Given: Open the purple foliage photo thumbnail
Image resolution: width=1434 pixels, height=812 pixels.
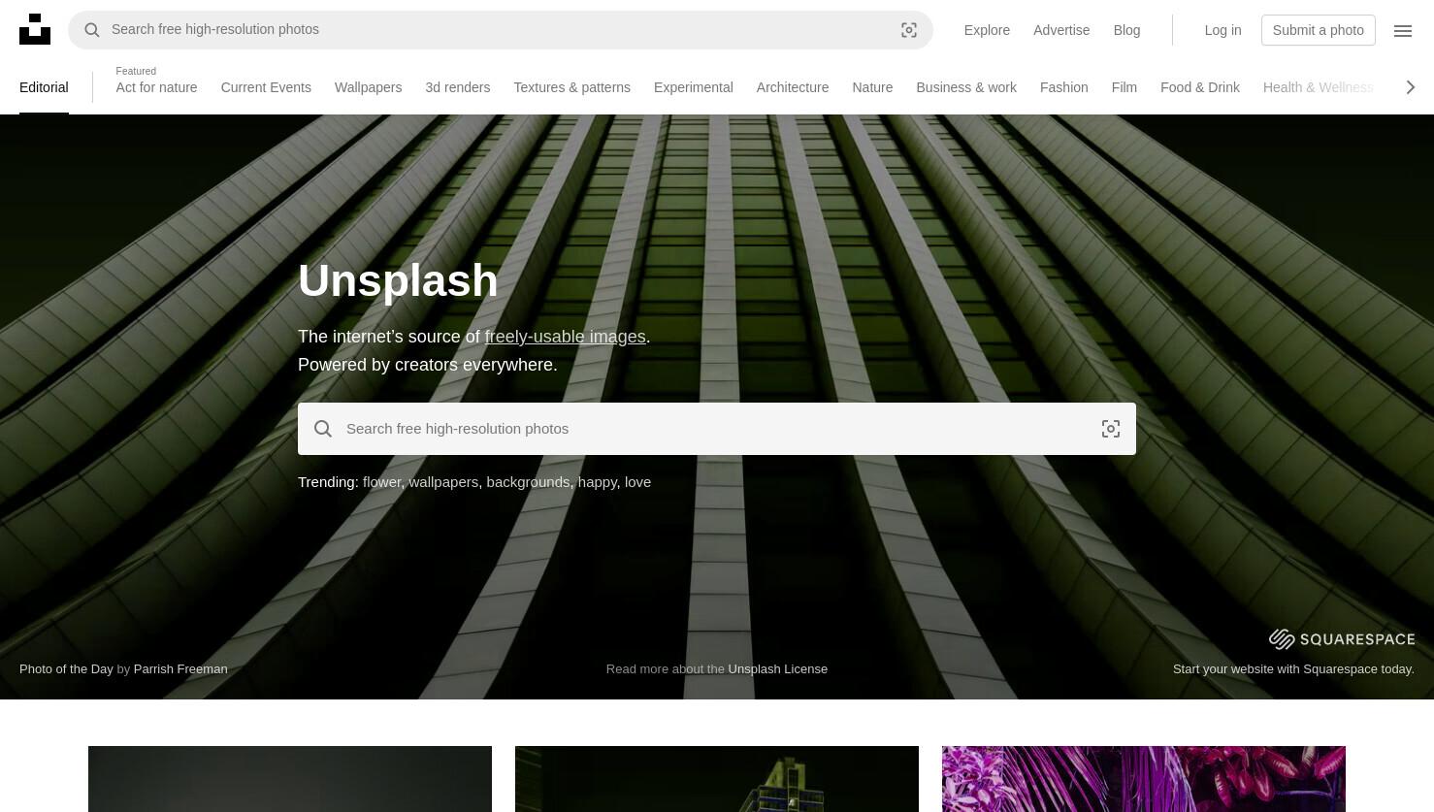Looking at the screenshot, I should [1144, 779].
